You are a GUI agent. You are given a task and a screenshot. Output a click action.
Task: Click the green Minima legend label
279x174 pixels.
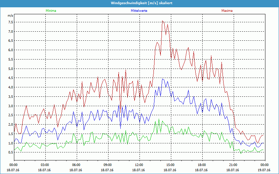click(x=51, y=11)
